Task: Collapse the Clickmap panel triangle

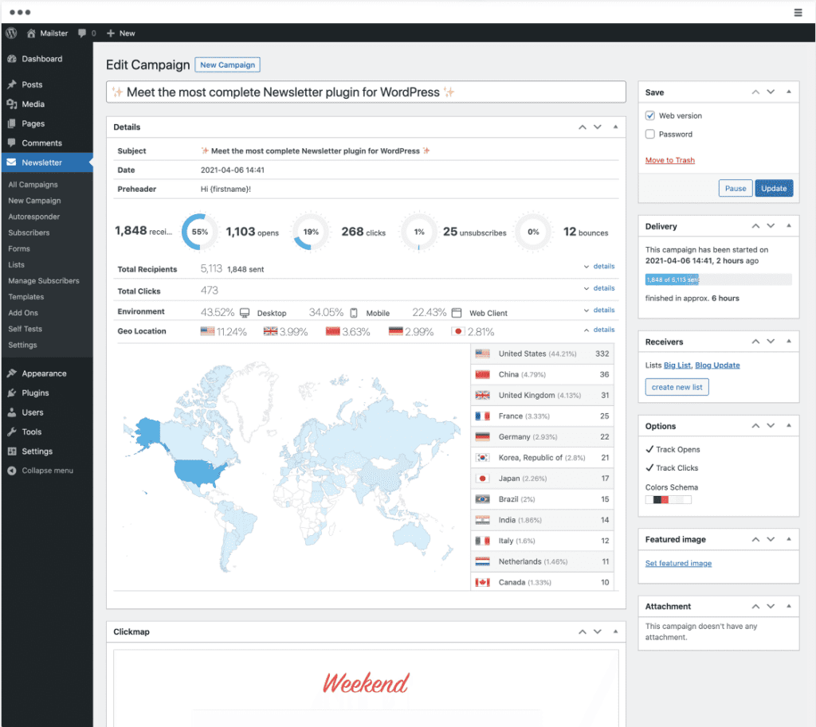Action: tap(615, 631)
